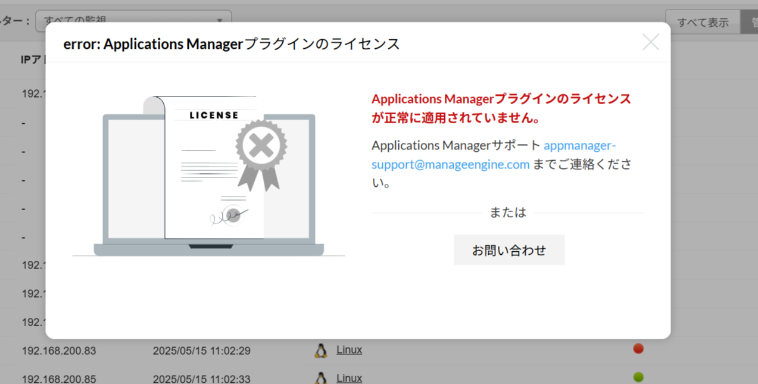The height and width of the screenshot is (384, 758).
Task: Click Linux penguin icon for 192.168.200.83
Action: point(321,351)
